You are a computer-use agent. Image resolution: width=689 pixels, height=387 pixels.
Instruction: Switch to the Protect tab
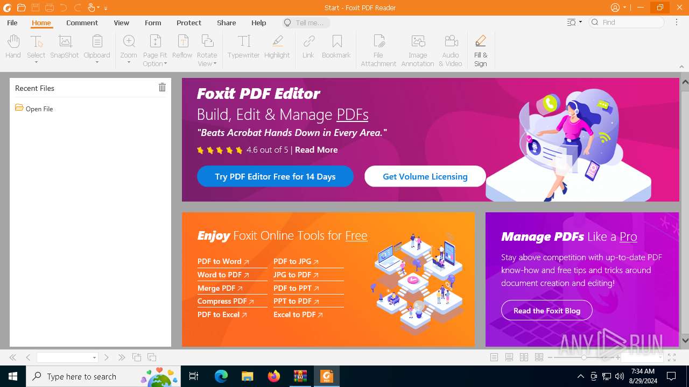(189, 23)
